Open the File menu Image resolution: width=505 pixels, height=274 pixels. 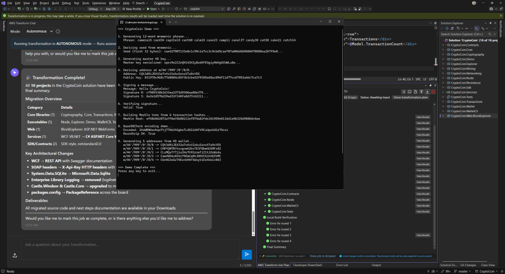point(10,3)
